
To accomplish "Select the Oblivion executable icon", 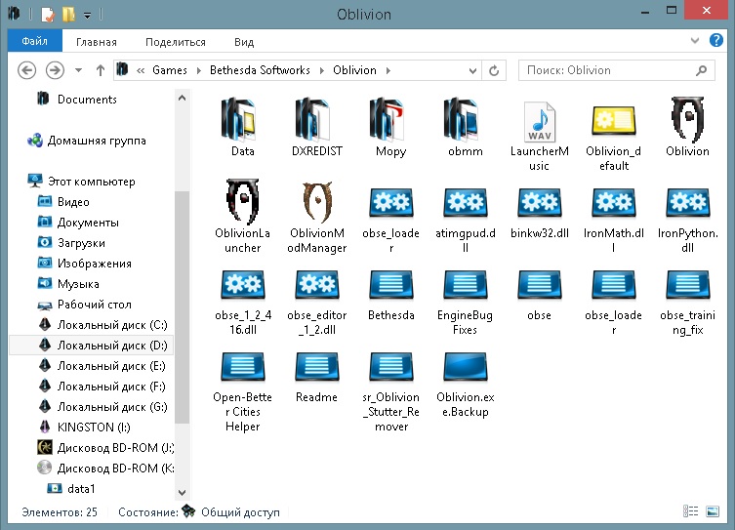I will click(687, 127).
